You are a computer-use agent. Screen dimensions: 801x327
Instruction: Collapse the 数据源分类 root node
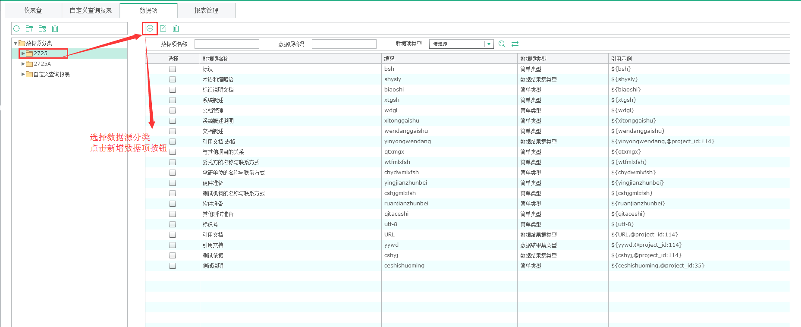[16, 43]
